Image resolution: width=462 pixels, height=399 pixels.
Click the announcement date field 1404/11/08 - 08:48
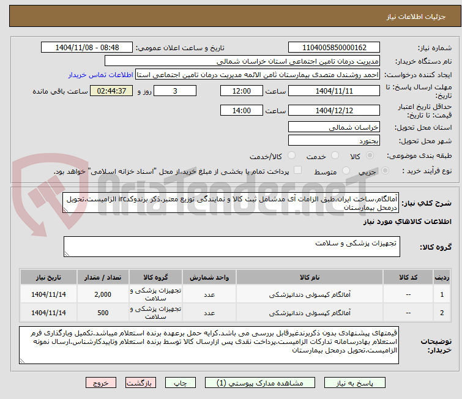coord(87,48)
